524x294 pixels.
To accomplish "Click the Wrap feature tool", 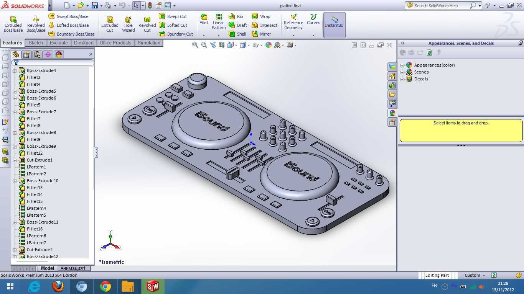I will [x=261, y=16].
